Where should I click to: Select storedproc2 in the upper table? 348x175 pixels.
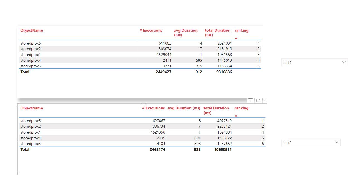coord(31,49)
